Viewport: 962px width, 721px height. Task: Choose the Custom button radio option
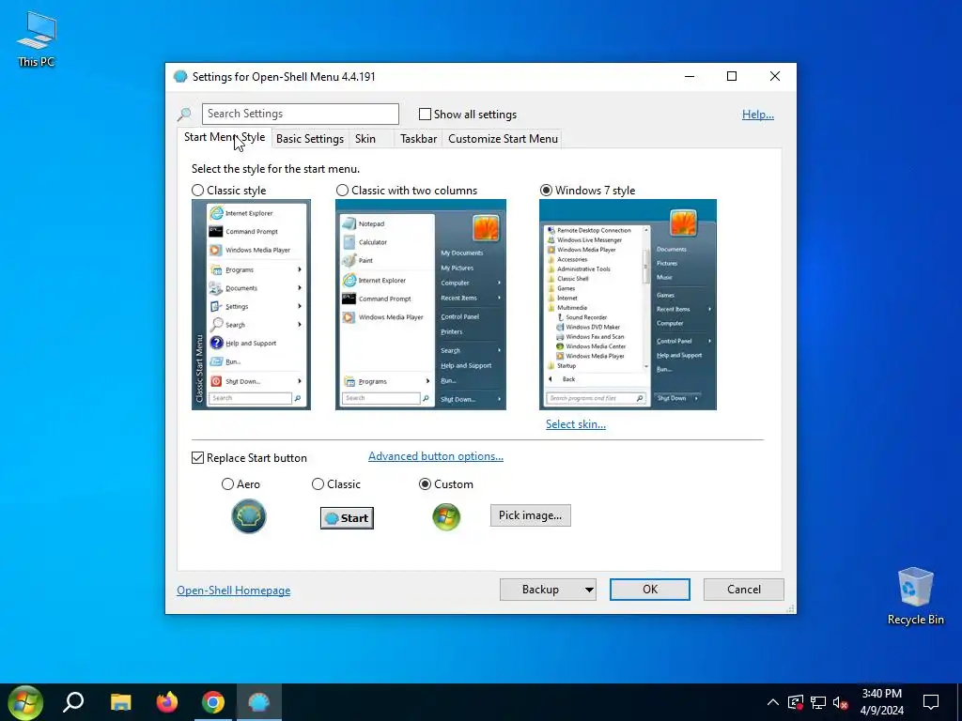pos(425,484)
